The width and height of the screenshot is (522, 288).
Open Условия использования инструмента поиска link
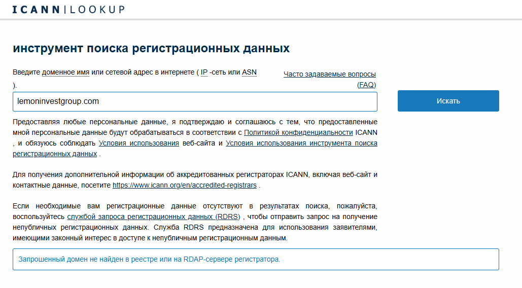(x=301, y=143)
